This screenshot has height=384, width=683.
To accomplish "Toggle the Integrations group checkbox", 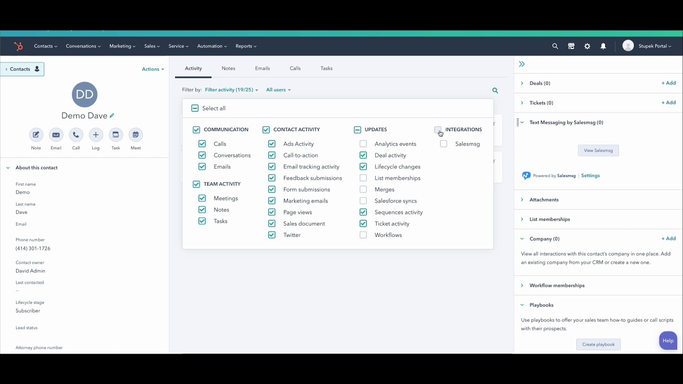I will [x=438, y=130].
